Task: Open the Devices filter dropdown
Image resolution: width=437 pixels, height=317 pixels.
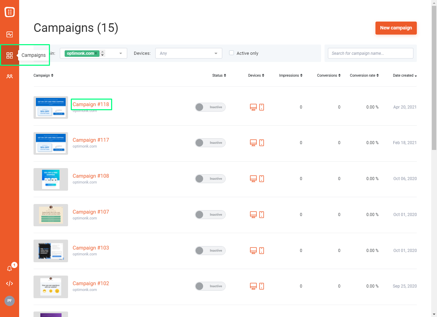Action: pos(189,53)
